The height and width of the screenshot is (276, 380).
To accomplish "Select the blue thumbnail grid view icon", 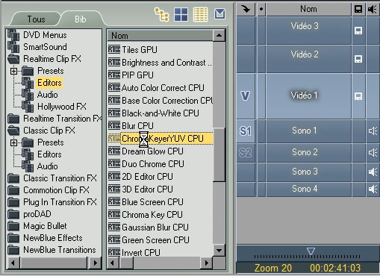I will [181, 14].
